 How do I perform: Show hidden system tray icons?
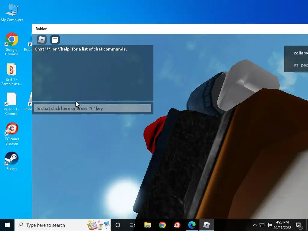click(254, 225)
